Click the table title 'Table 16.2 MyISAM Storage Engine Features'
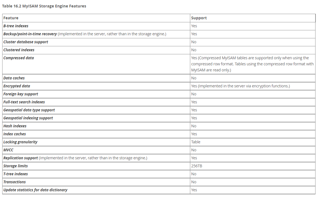Image resolution: width=321 pixels, height=199 pixels. click(44, 6)
